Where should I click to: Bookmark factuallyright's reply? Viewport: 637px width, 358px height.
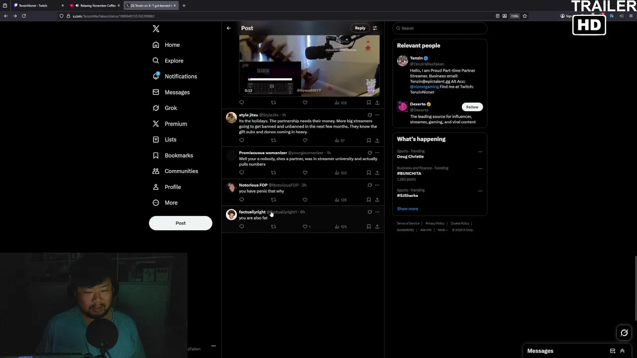coord(369,226)
